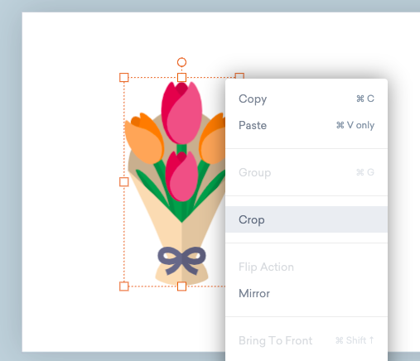Click the top-middle selection handle
Image resolution: width=420 pixels, height=361 pixels.
pyautogui.click(x=181, y=78)
